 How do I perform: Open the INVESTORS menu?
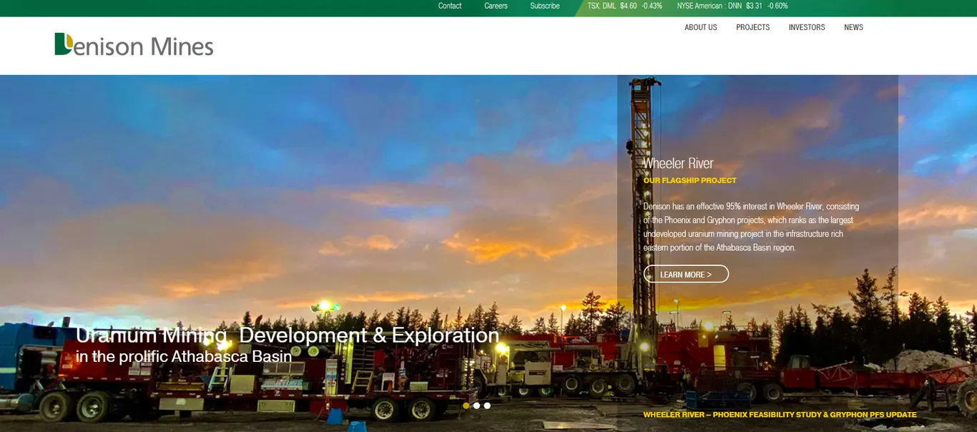point(807,27)
